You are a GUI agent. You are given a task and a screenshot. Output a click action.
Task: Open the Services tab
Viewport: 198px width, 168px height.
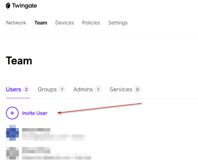(x=125, y=89)
